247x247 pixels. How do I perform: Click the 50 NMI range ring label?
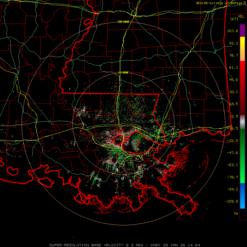click(123, 73)
